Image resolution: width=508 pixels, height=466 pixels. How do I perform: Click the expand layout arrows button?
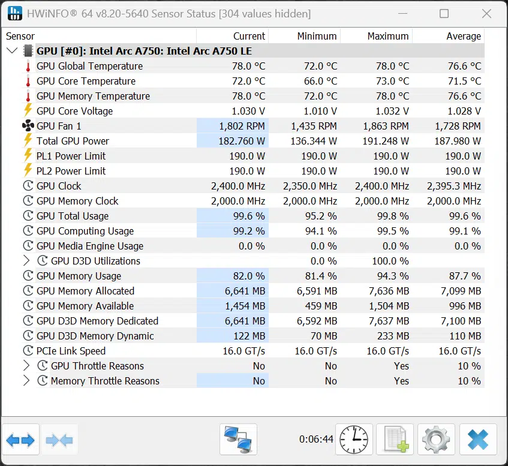pos(20,440)
